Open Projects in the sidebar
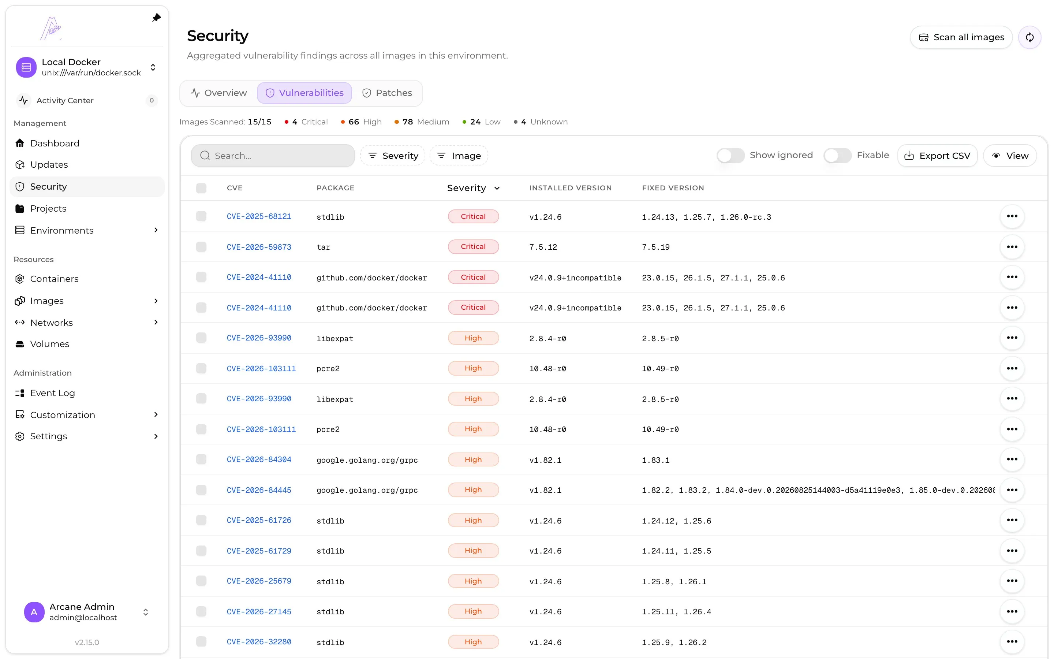The image size is (1054, 659). (87, 208)
